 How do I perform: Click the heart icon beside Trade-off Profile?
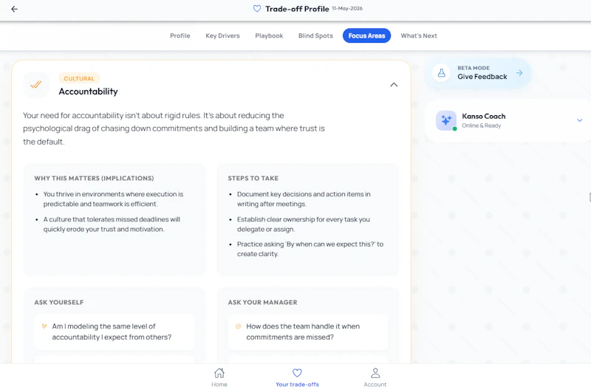[256, 9]
